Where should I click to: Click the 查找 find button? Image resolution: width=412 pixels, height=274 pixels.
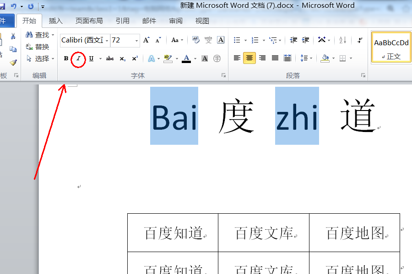(38, 35)
